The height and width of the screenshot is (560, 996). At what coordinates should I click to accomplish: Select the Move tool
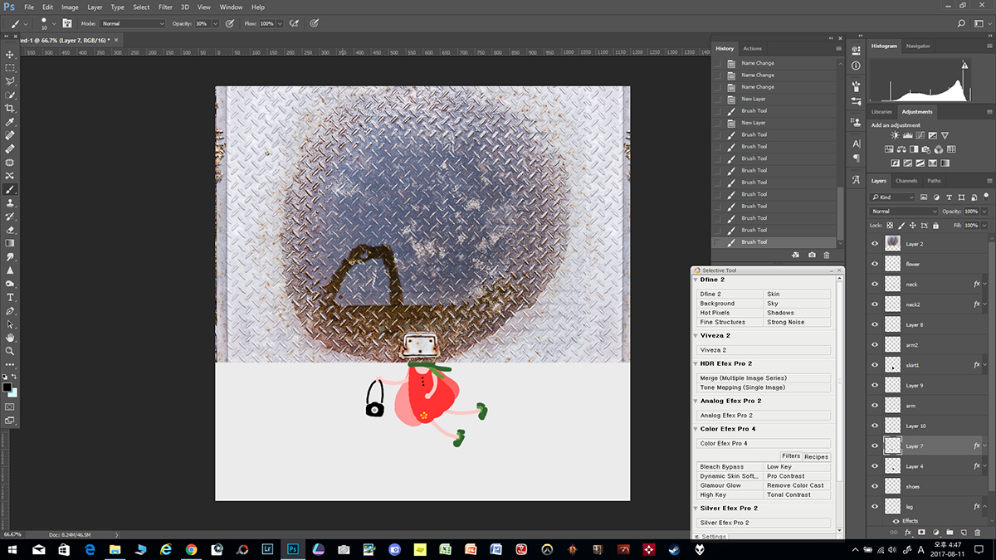[10, 54]
